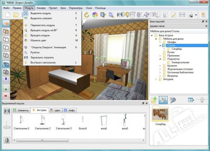Click the red arrow icon in left sidebar
This screenshot has width=210, height=151.
coord(6,96)
